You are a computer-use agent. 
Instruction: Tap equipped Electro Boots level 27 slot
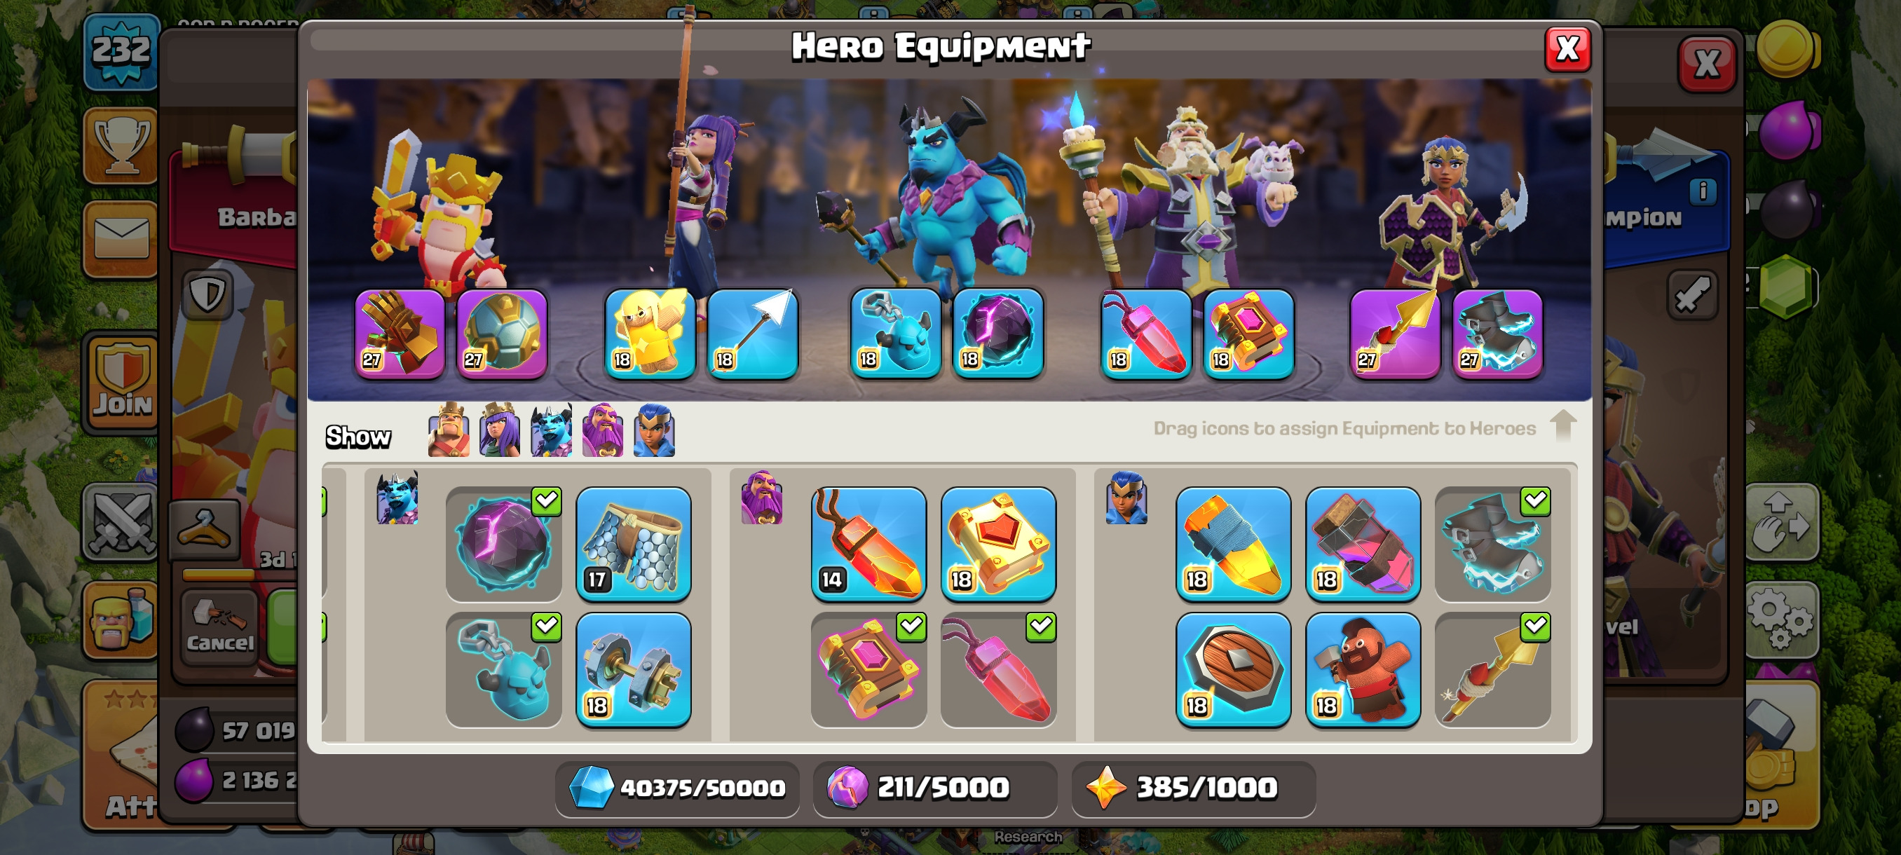1497,334
